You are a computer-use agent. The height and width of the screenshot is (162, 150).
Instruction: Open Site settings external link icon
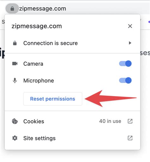(130, 138)
